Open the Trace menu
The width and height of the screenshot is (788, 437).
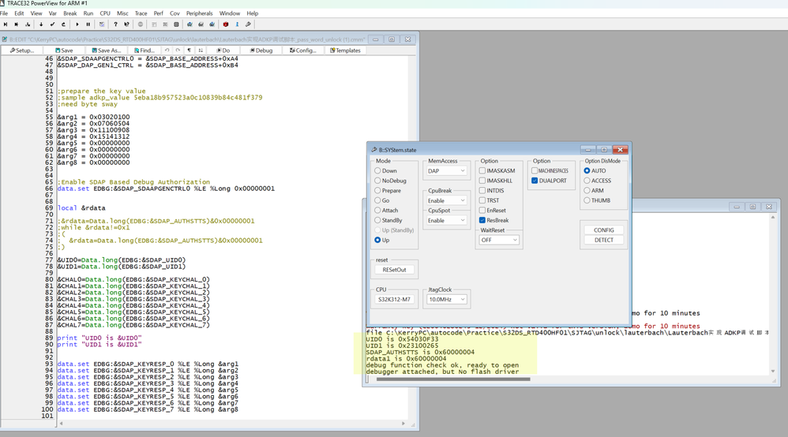(141, 13)
